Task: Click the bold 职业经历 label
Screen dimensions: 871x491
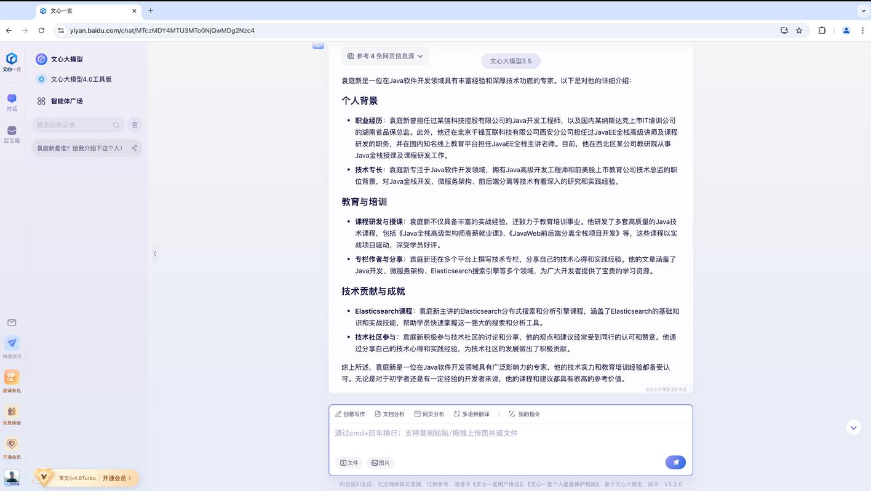Action: [368, 121]
